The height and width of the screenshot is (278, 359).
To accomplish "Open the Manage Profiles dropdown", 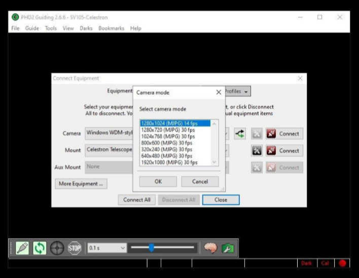I will pos(238,91).
